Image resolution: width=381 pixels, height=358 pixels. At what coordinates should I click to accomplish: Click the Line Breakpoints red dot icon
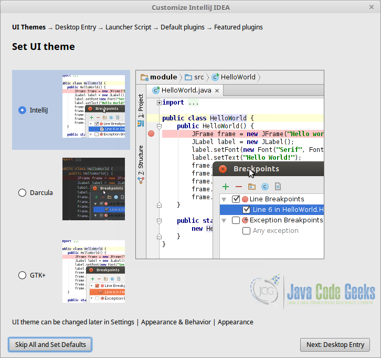coord(245,199)
